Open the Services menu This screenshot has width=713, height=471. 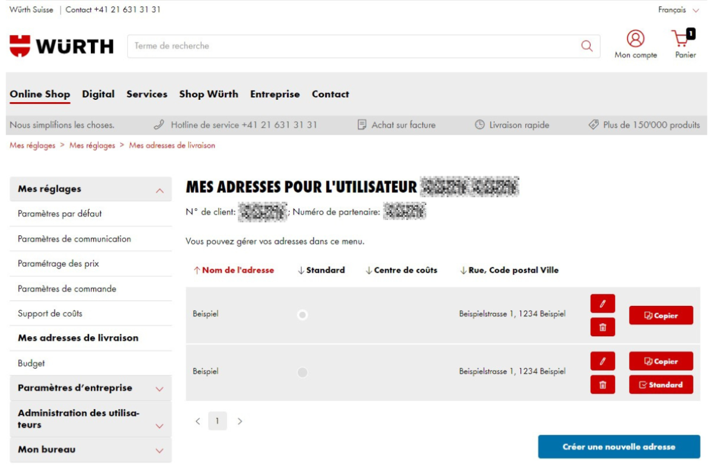(147, 94)
